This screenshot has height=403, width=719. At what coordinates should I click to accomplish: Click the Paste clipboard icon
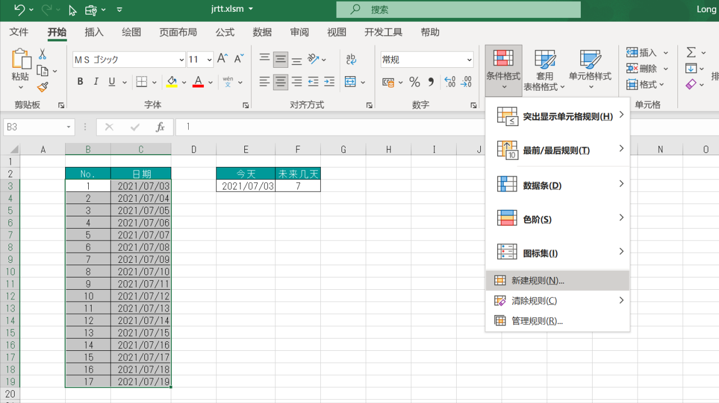21,60
